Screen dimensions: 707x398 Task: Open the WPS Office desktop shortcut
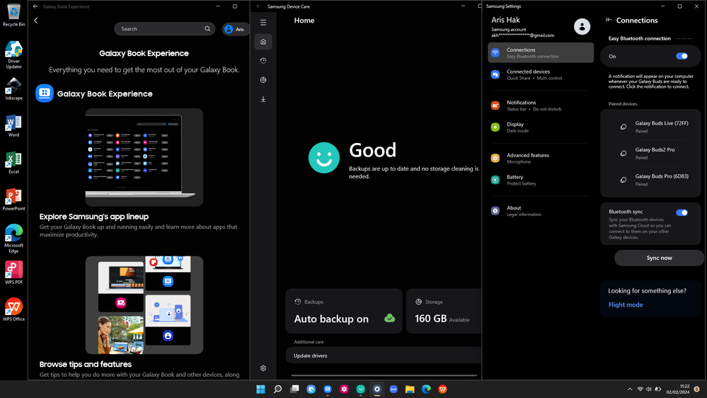coord(13,310)
